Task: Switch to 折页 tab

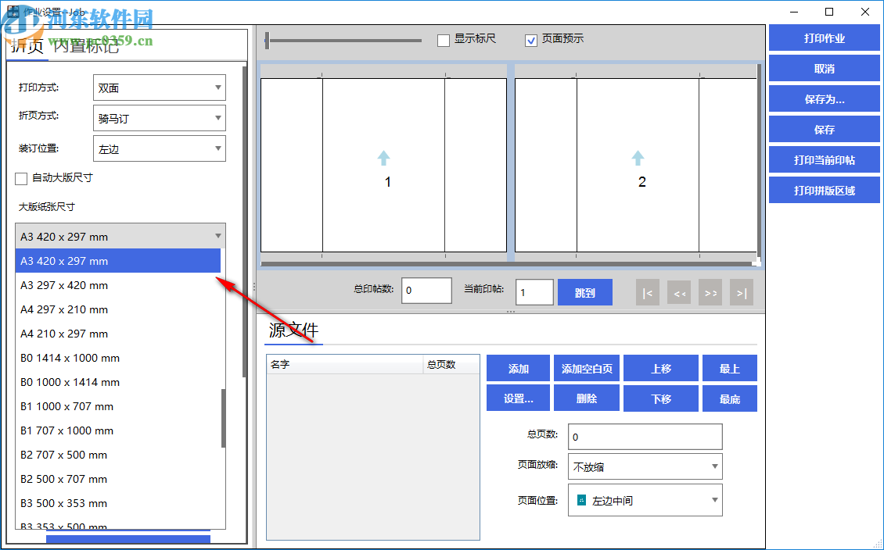Action: click(27, 46)
